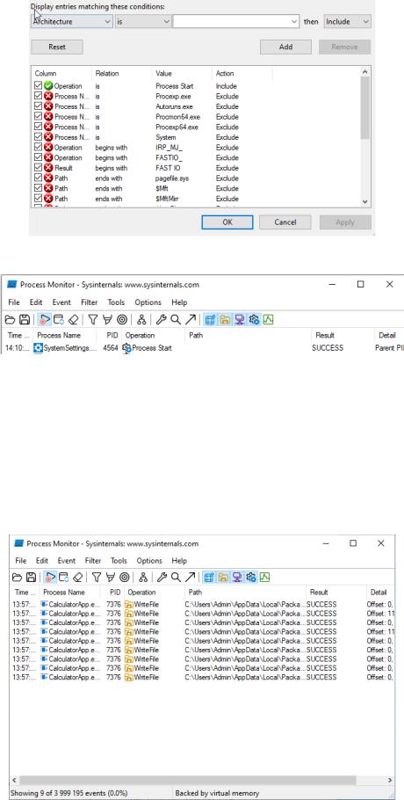The width and height of the screenshot is (404, 800).
Task: Click the 'Backed by virtual memory' status text
Action: coord(217,793)
